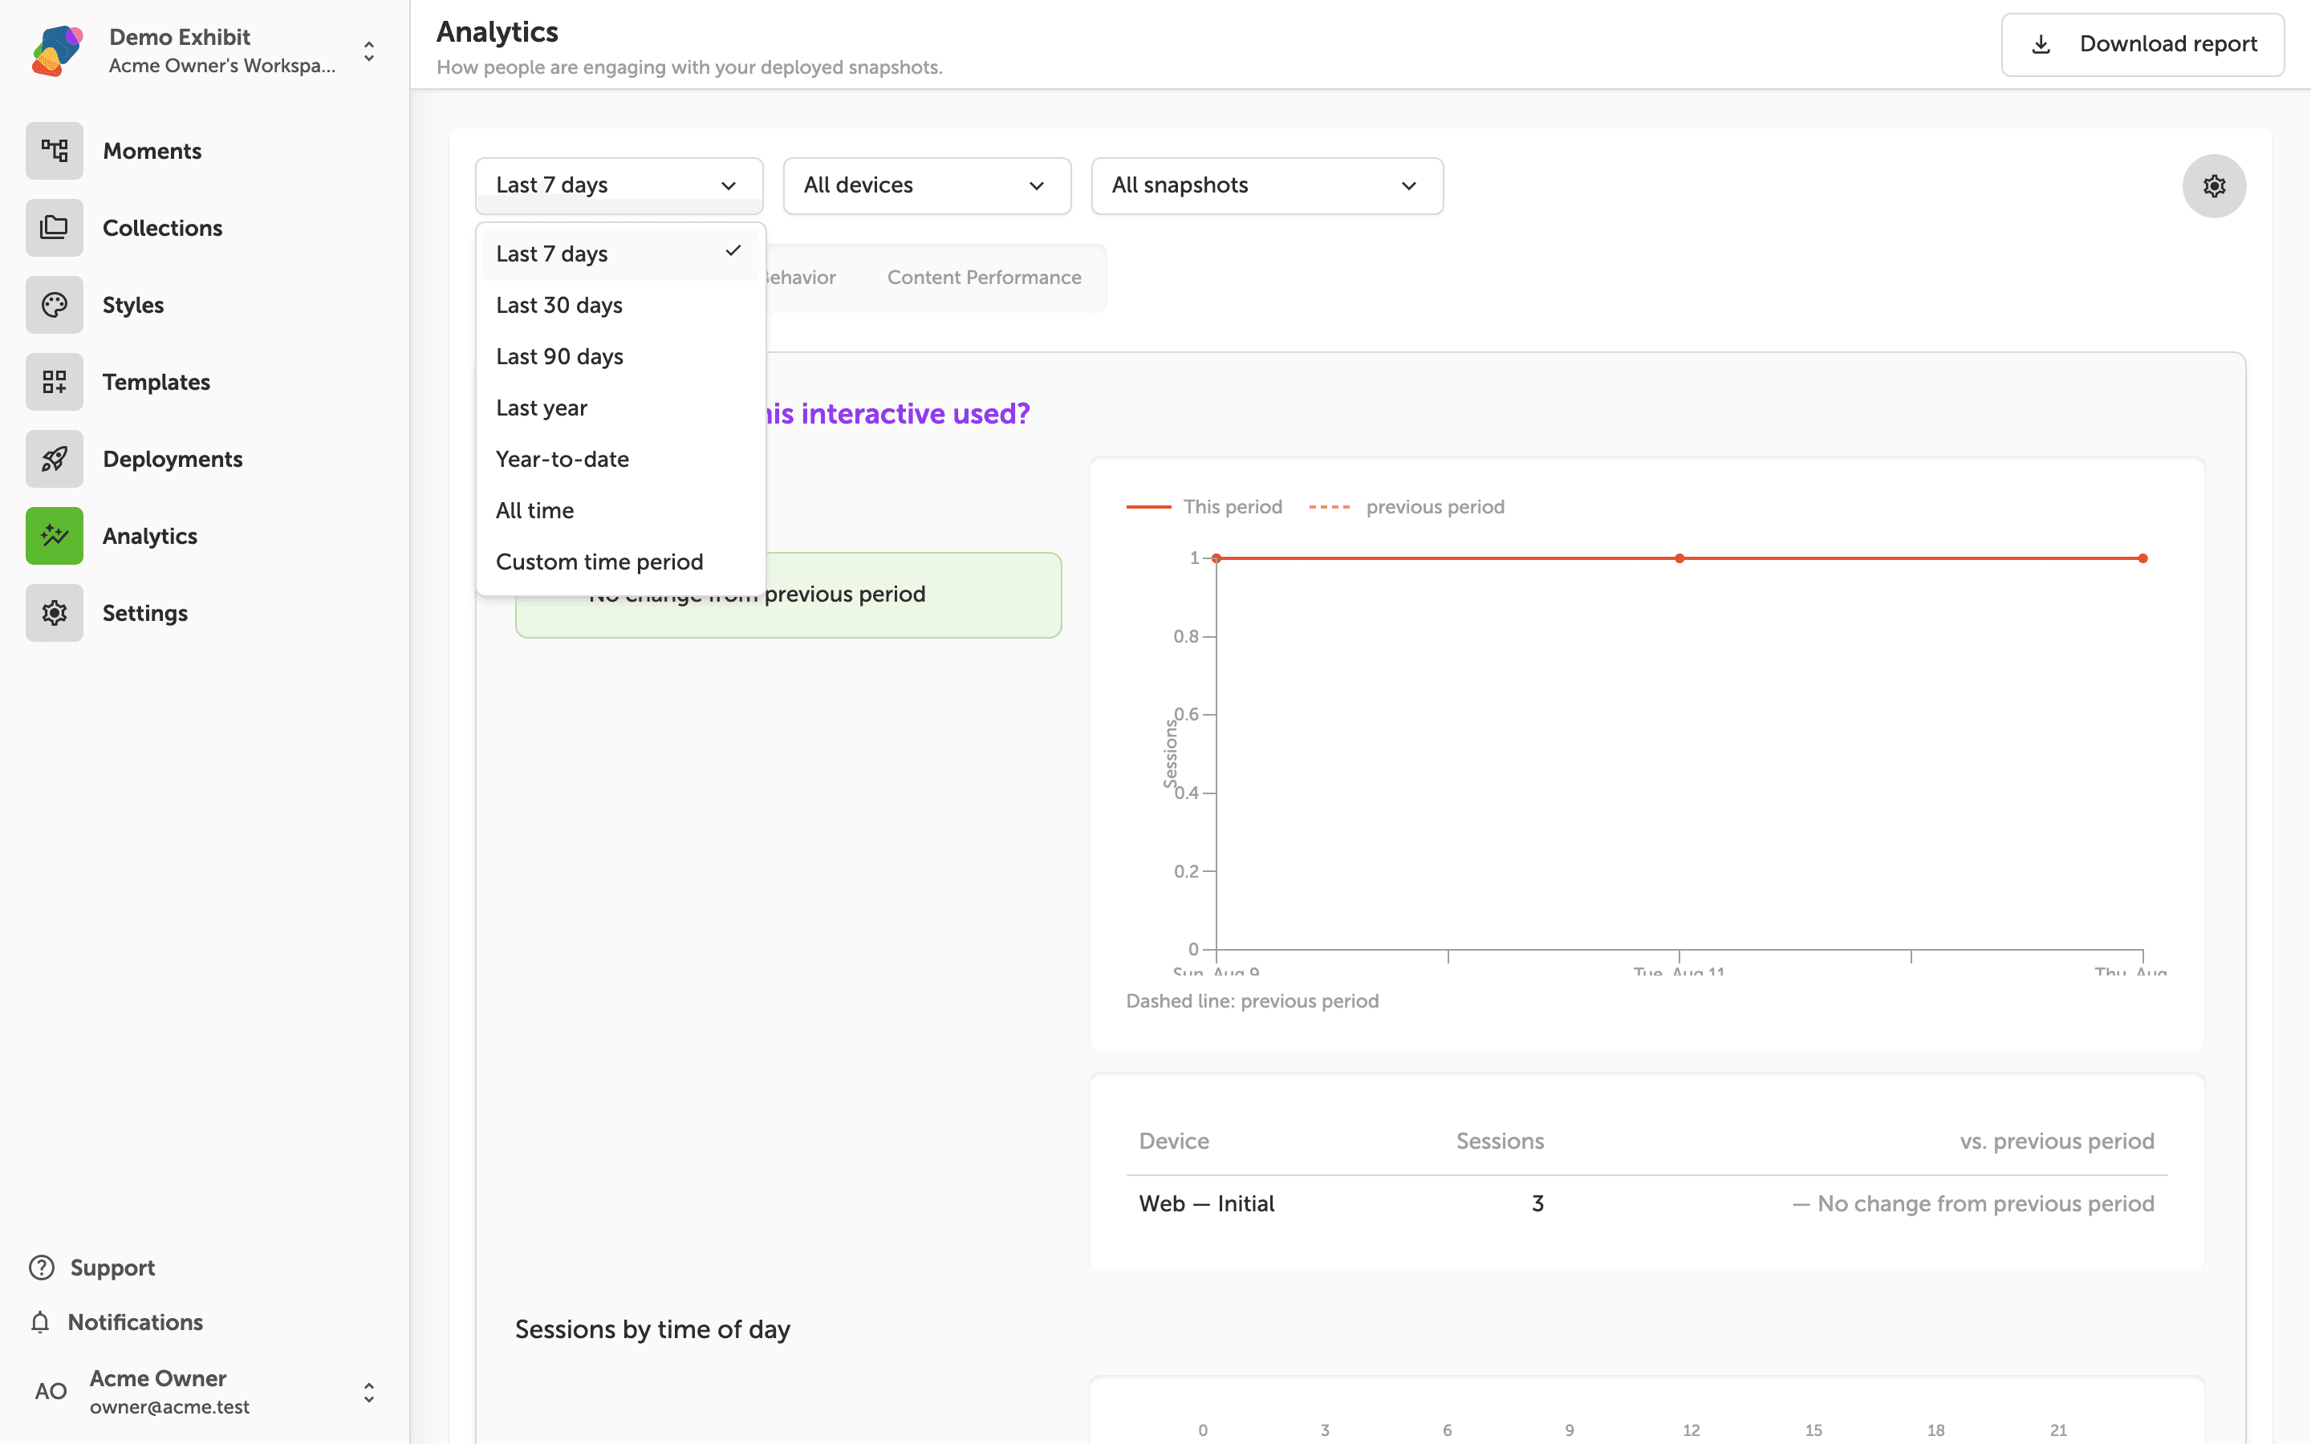Image resolution: width=2311 pixels, height=1444 pixels.
Task: Click the Notifications bell icon
Action: pos(40,1322)
